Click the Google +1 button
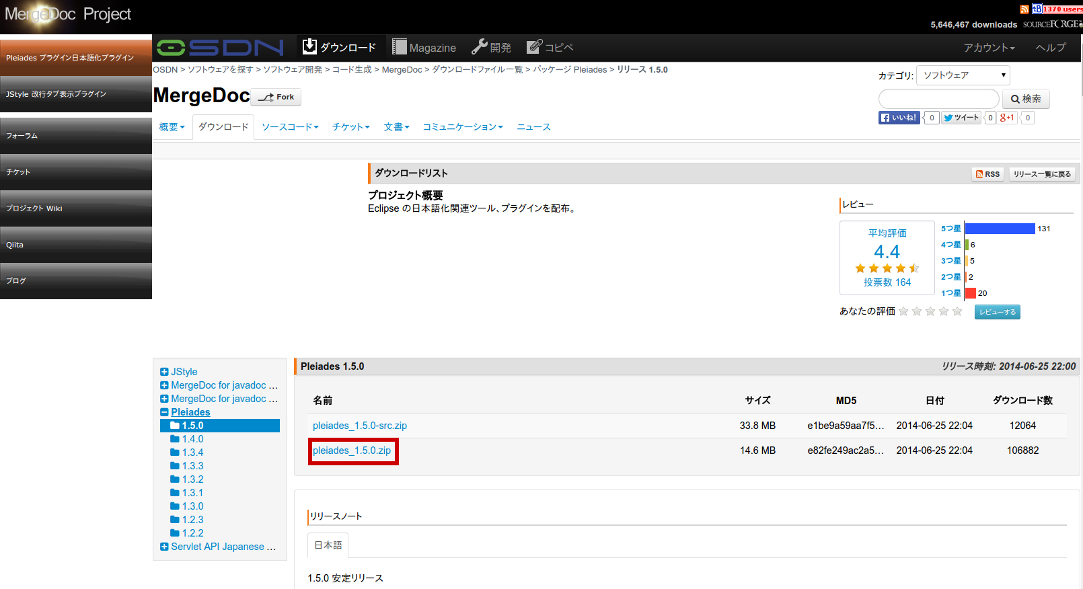Image resolution: width=1083 pixels, height=589 pixels. pyautogui.click(x=1007, y=118)
